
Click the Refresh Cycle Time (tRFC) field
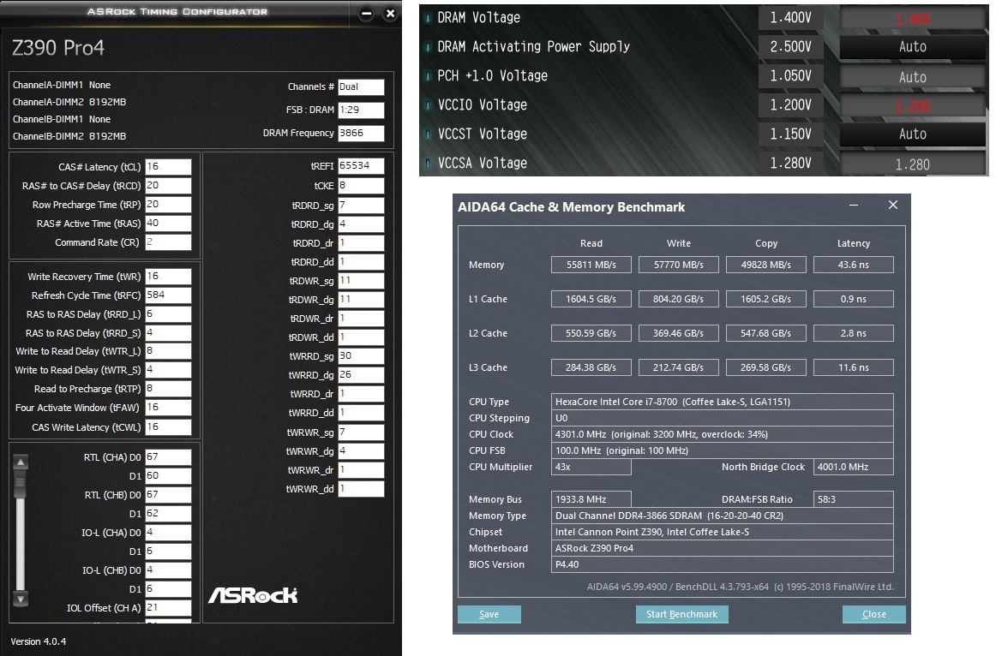[168, 295]
